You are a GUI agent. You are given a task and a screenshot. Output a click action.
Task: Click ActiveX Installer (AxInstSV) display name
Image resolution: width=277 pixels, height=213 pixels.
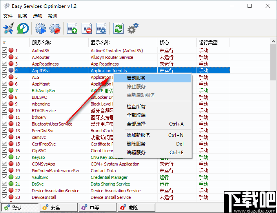[x=117, y=51]
